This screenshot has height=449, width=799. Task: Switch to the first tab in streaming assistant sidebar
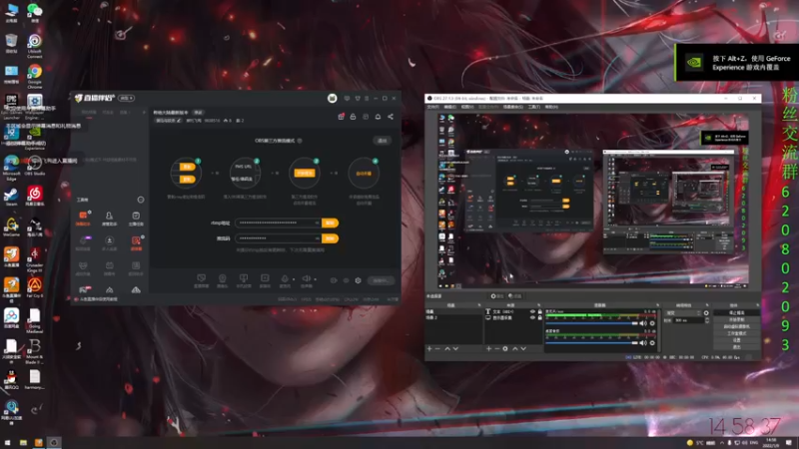pos(89,113)
